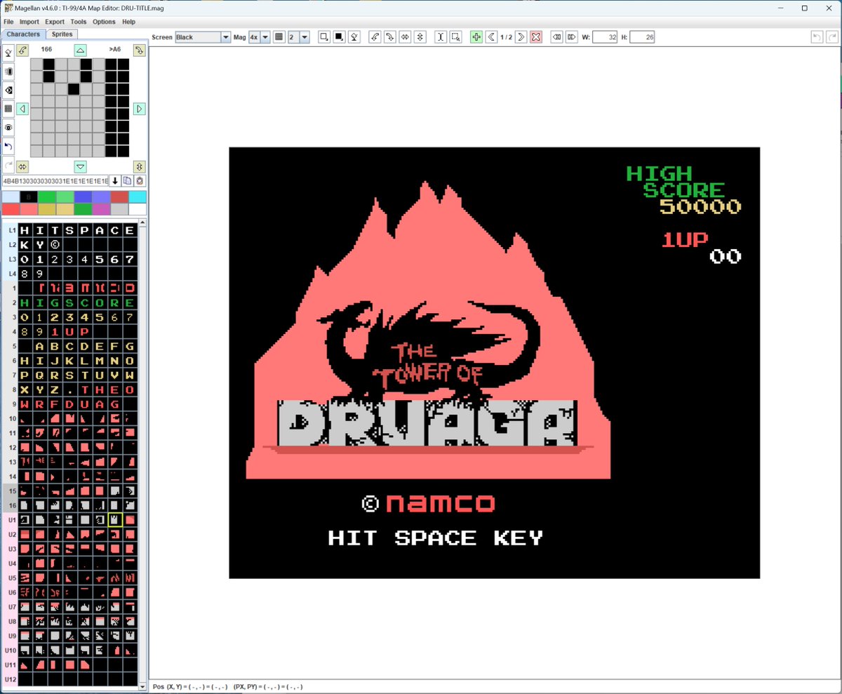The height and width of the screenshot is (694, 842).
Task: Flip character horizontally in character editor
Action: click(x=22, y=166)
